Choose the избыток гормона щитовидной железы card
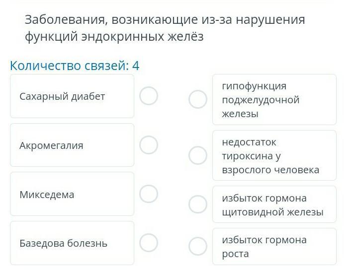352x277 pixels. [274, 205]
